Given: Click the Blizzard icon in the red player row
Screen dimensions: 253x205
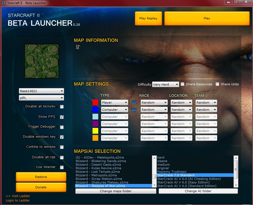Looking at the screenshot, I should (x=134, y=102).
